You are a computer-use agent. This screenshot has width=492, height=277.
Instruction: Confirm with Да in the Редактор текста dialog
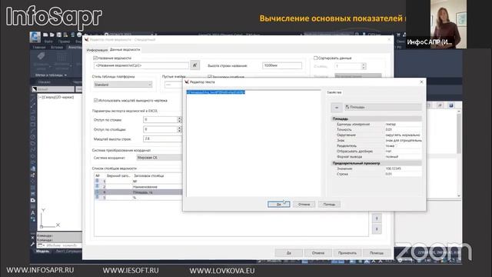(x=278, y=204)
